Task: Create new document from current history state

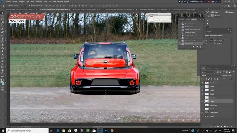Action: coord(193,47)
